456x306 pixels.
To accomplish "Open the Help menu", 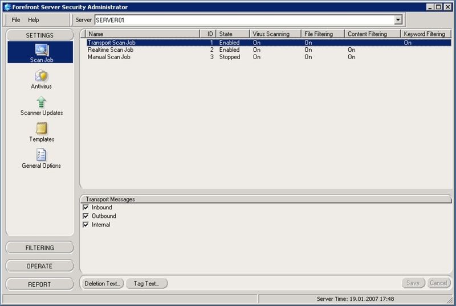I will [x=34, y=20].
